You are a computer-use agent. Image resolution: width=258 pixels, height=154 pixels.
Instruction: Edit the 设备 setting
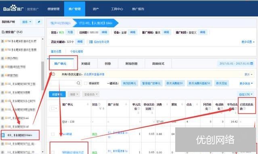click(132, 32)
